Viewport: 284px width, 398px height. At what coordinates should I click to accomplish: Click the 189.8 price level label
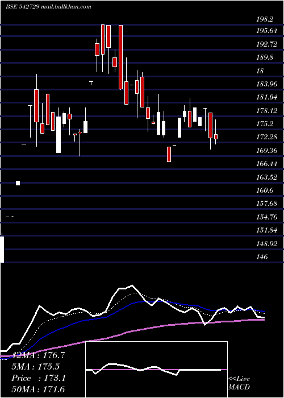[x=265, y=57]
